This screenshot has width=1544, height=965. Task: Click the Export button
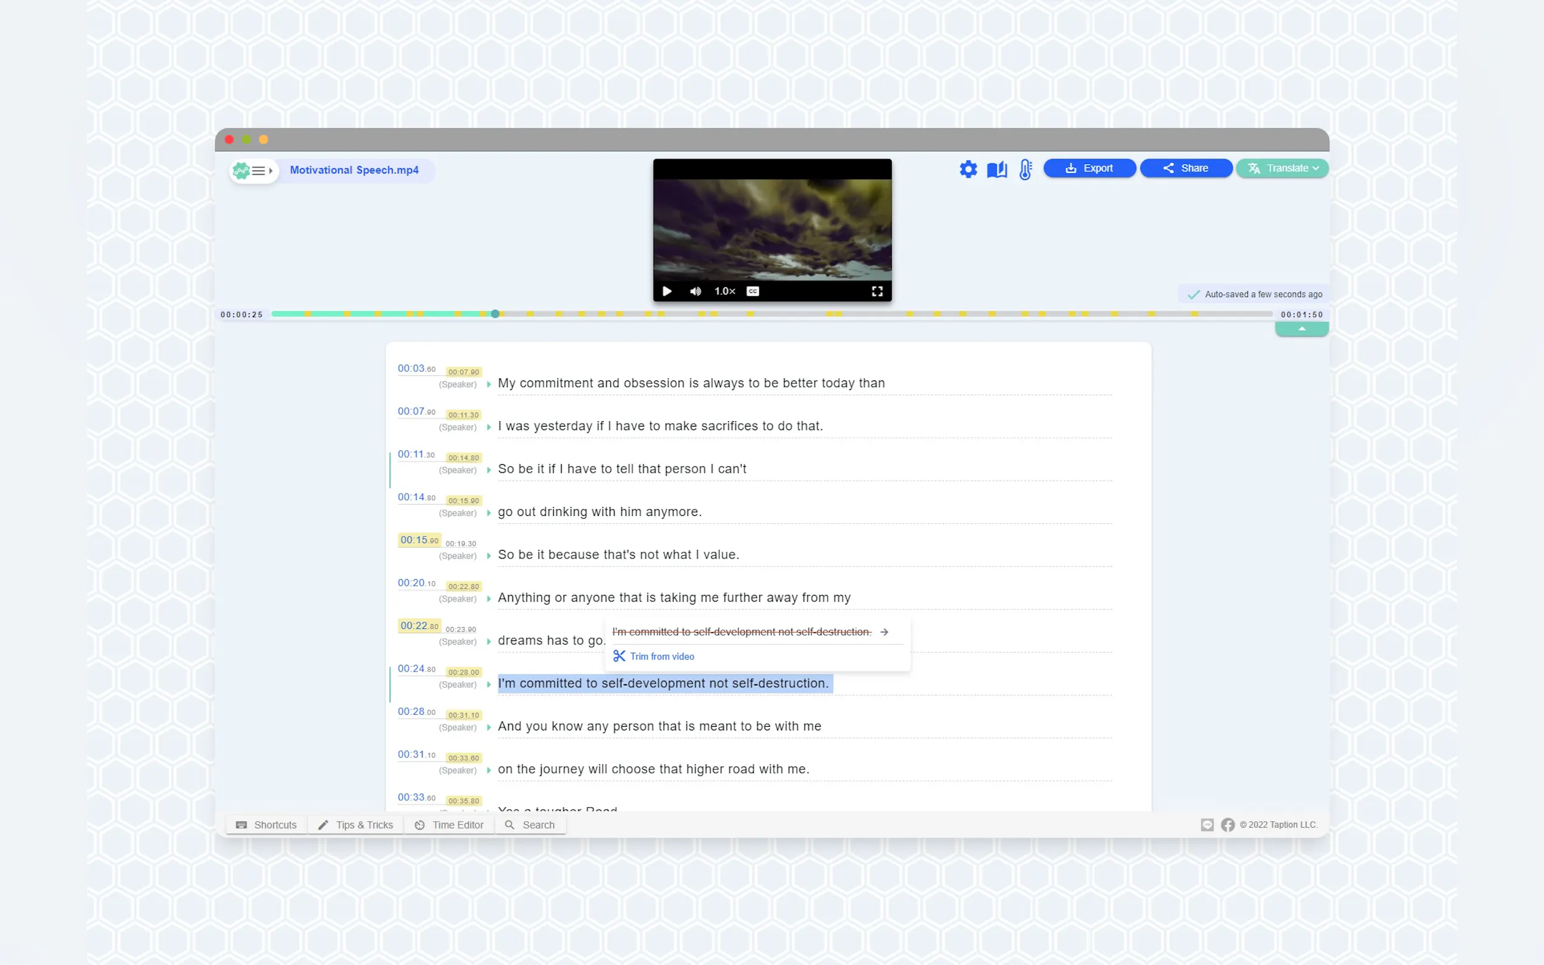point(1089,168)
